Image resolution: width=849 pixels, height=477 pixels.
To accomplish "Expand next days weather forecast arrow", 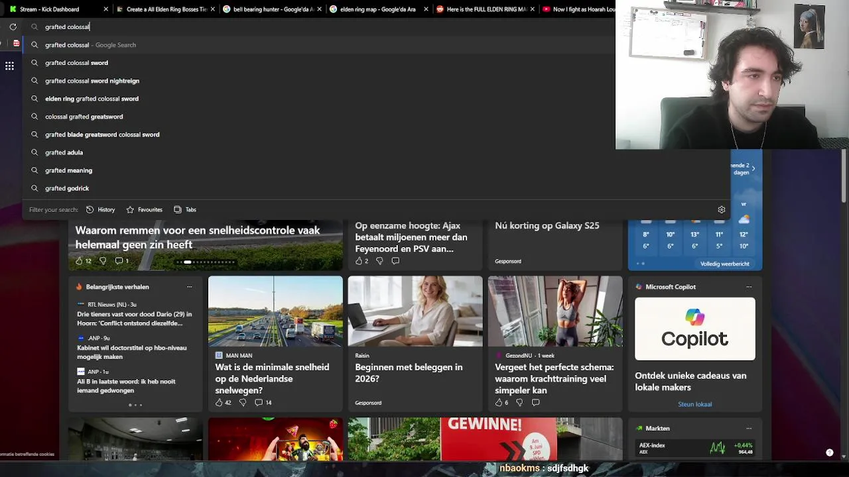I will point(753,168).
